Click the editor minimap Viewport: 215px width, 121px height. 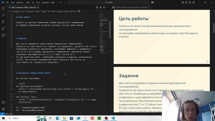pyautogui.click(x=104, y=33)
